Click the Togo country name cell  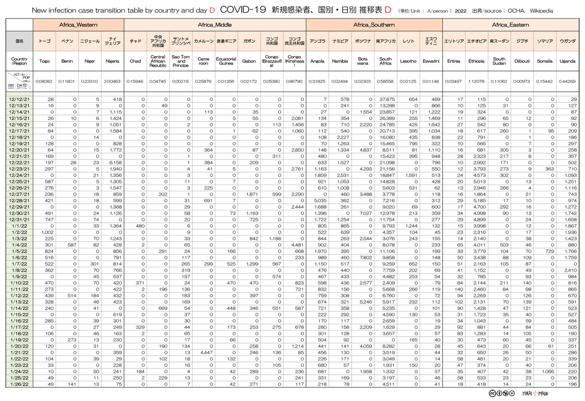(44, 61)
